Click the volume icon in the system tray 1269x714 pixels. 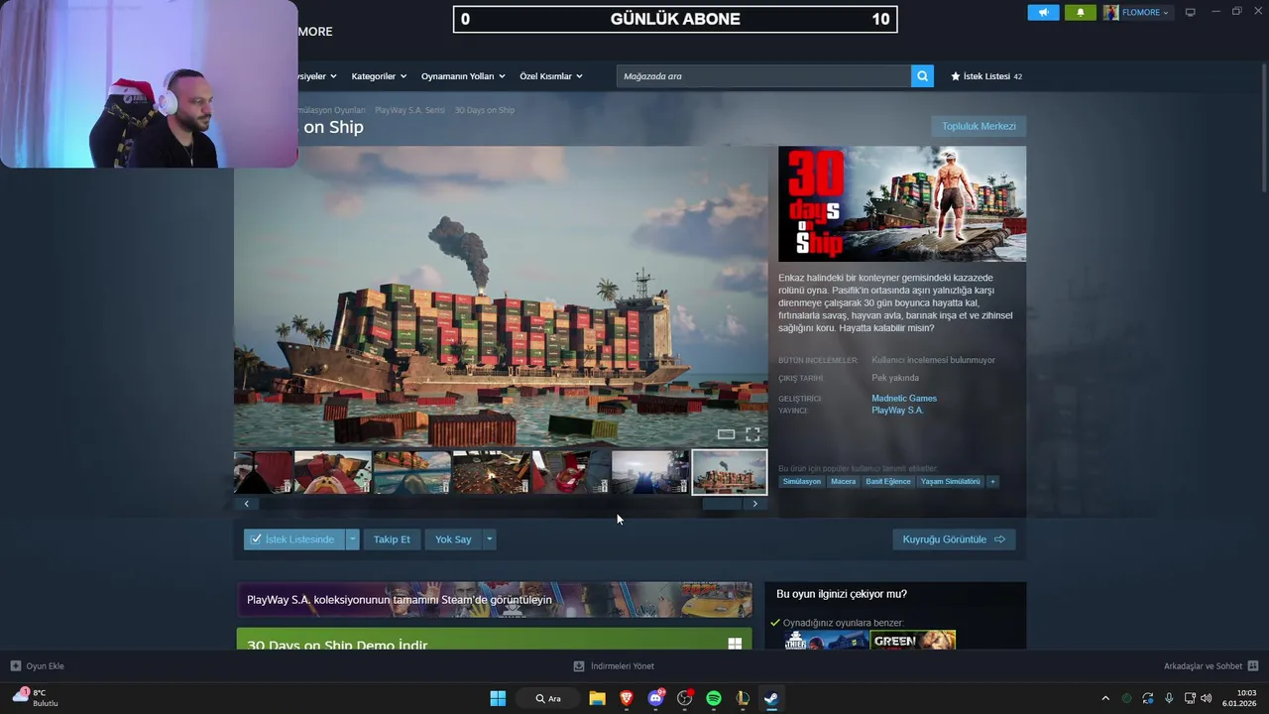[1206, 698]
